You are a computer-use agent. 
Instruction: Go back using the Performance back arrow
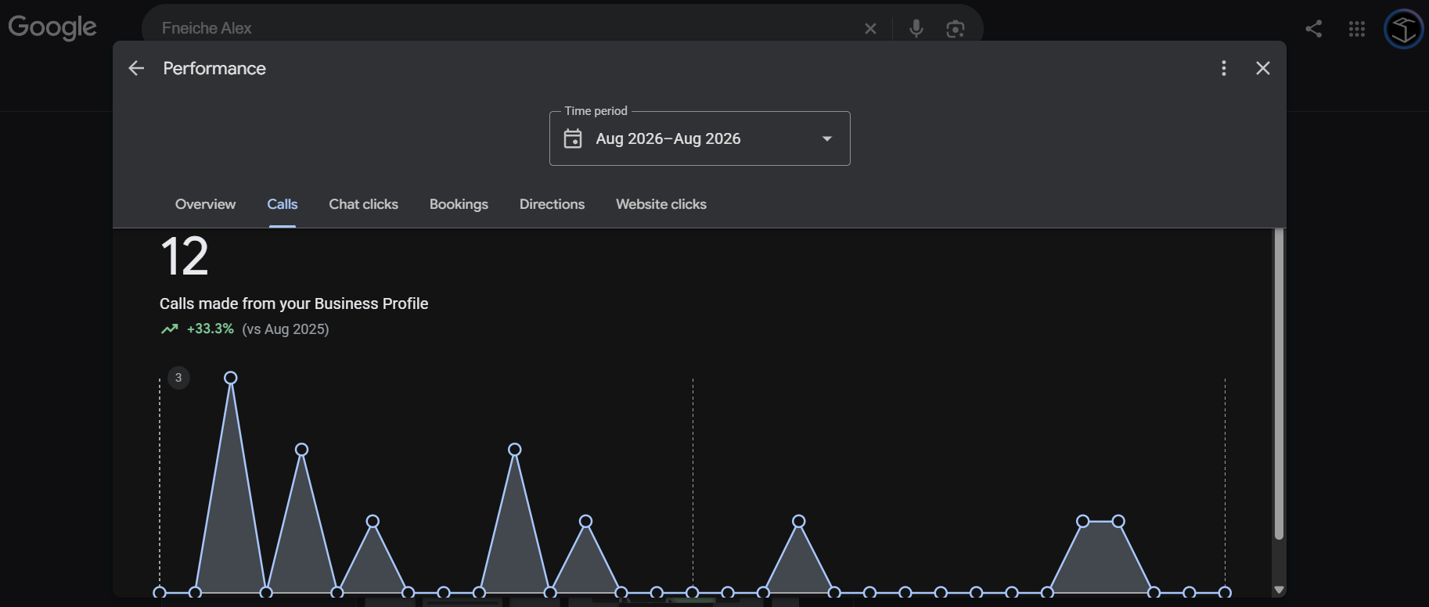tap(136, 68)
